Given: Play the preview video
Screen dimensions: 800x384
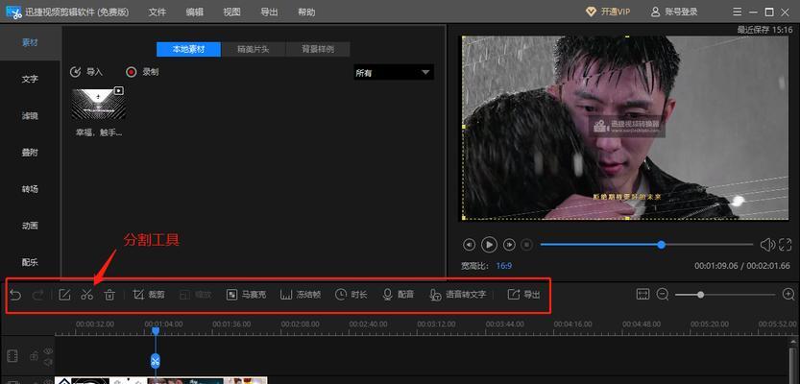Looking at the screenshot, I should [x=489, y=245].
